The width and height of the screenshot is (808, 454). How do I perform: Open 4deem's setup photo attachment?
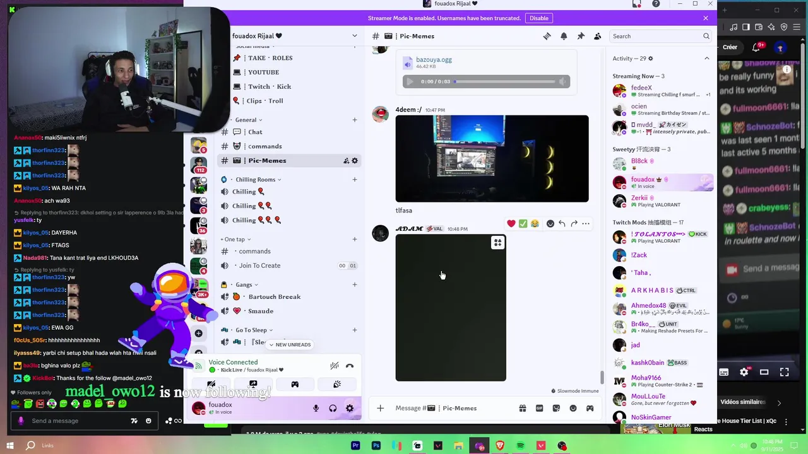492,158
